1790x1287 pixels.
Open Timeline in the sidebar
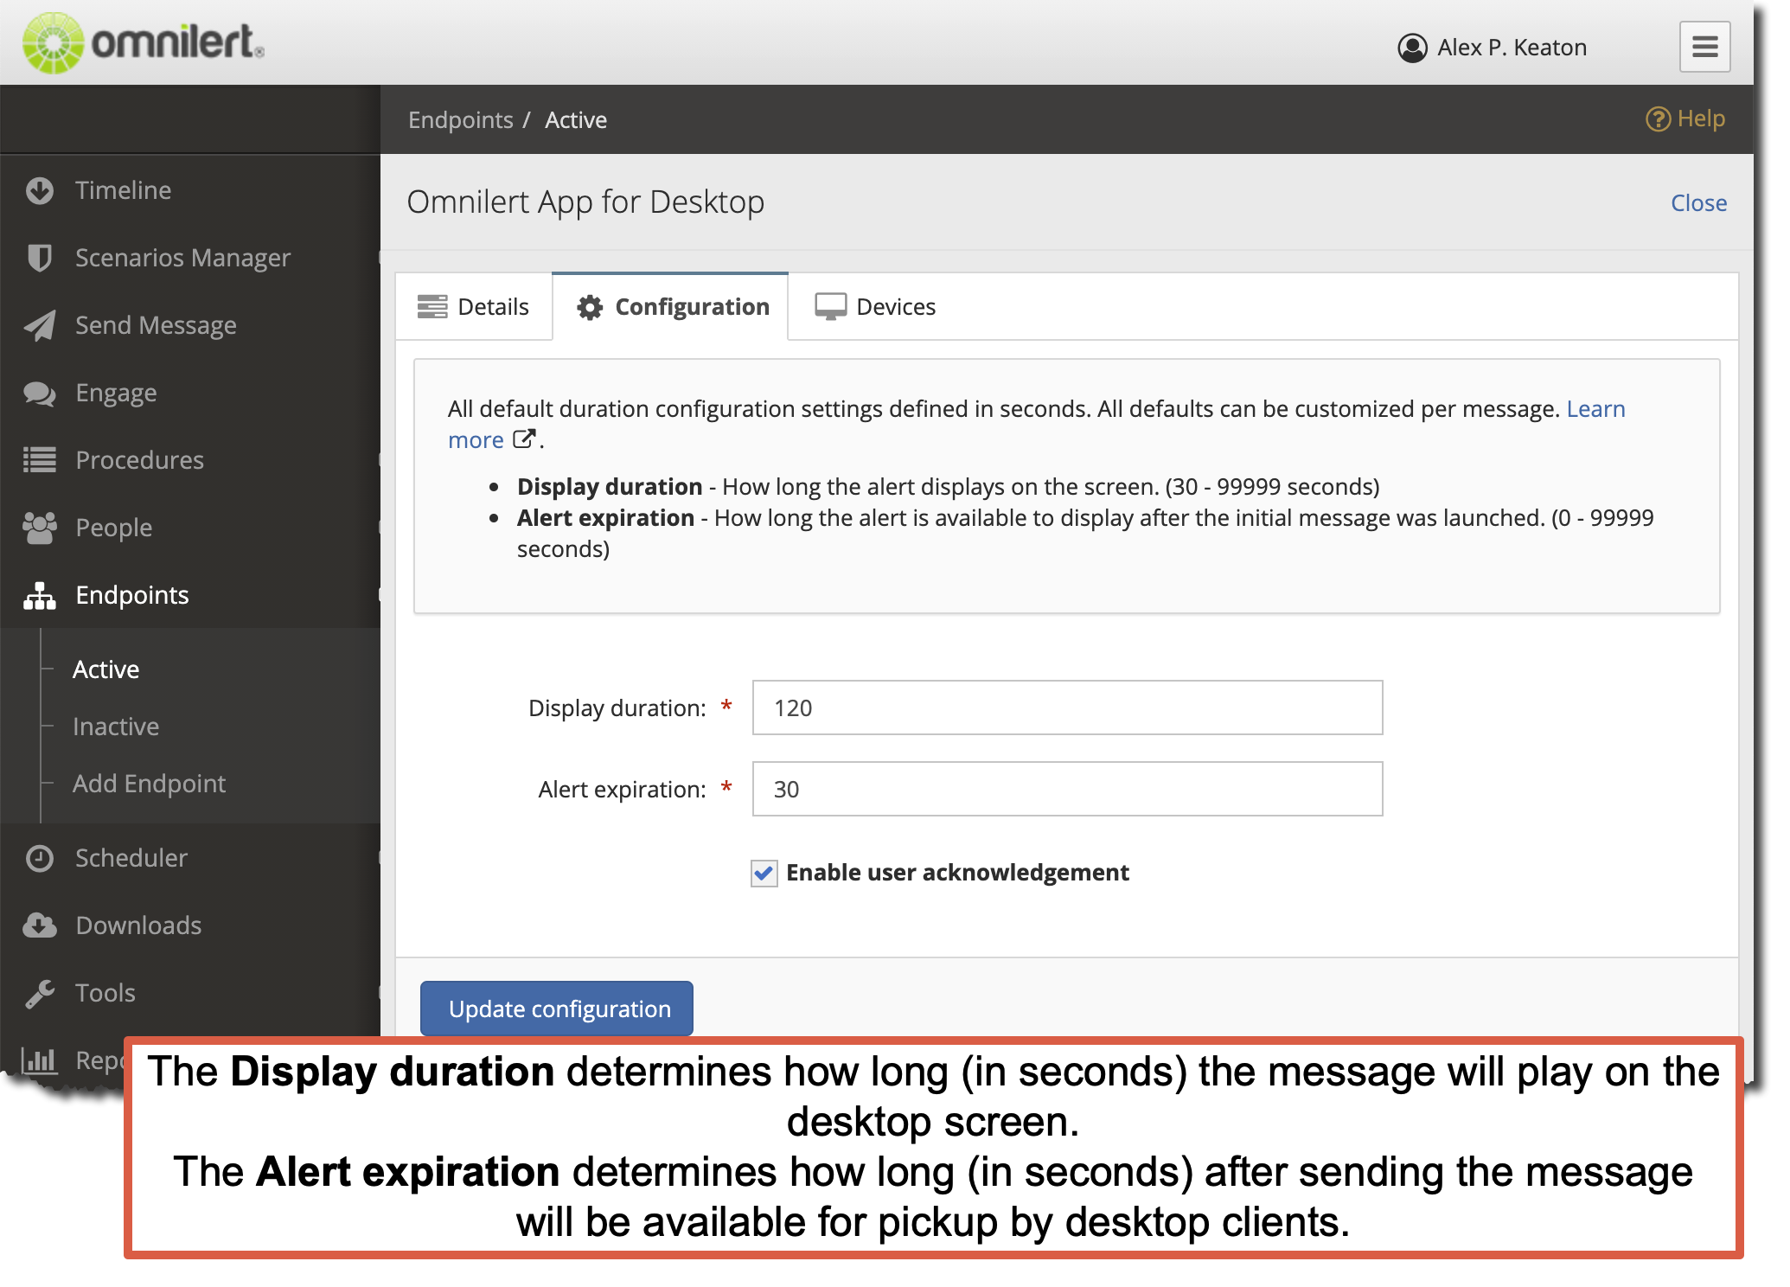coord(190,190)
